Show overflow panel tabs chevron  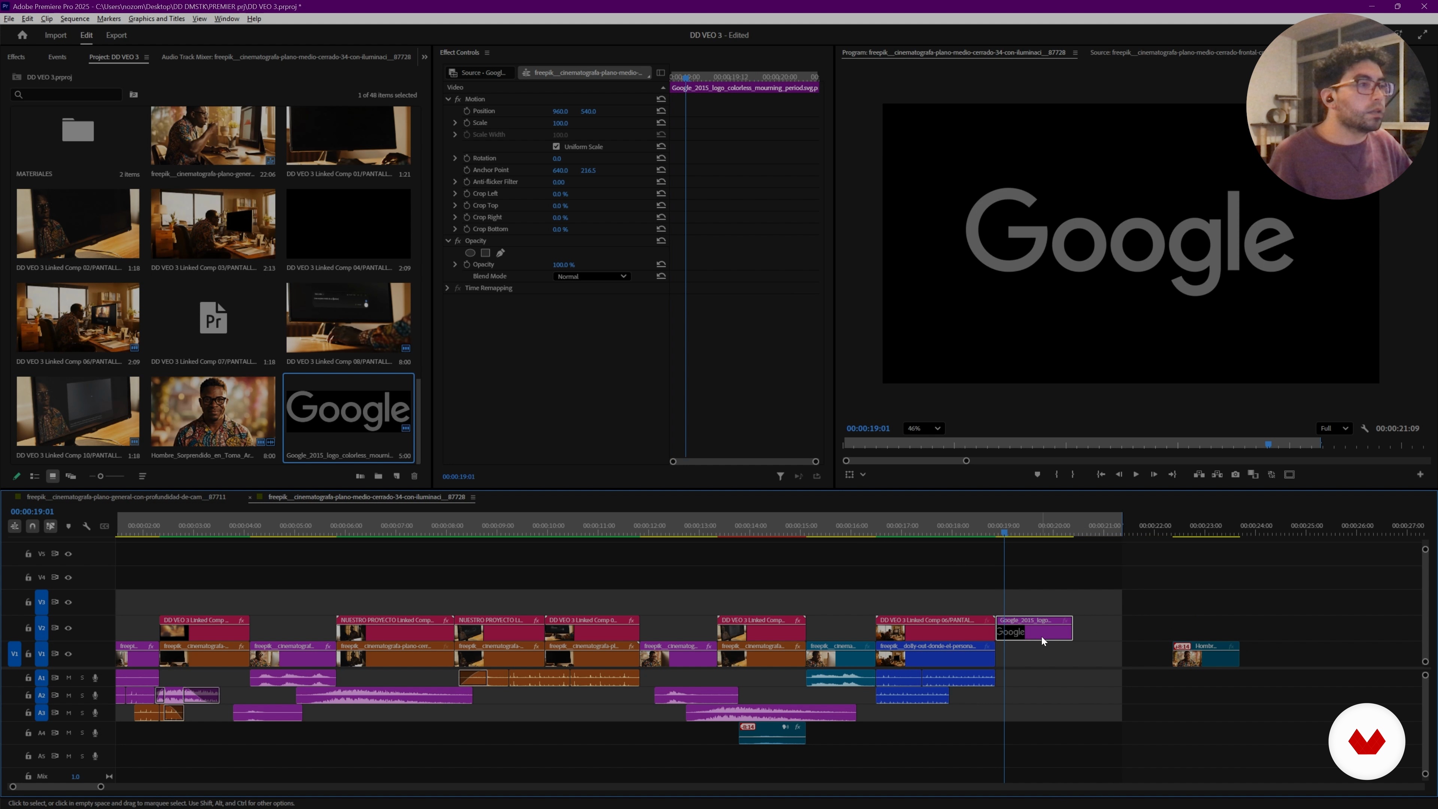[425, 57]
